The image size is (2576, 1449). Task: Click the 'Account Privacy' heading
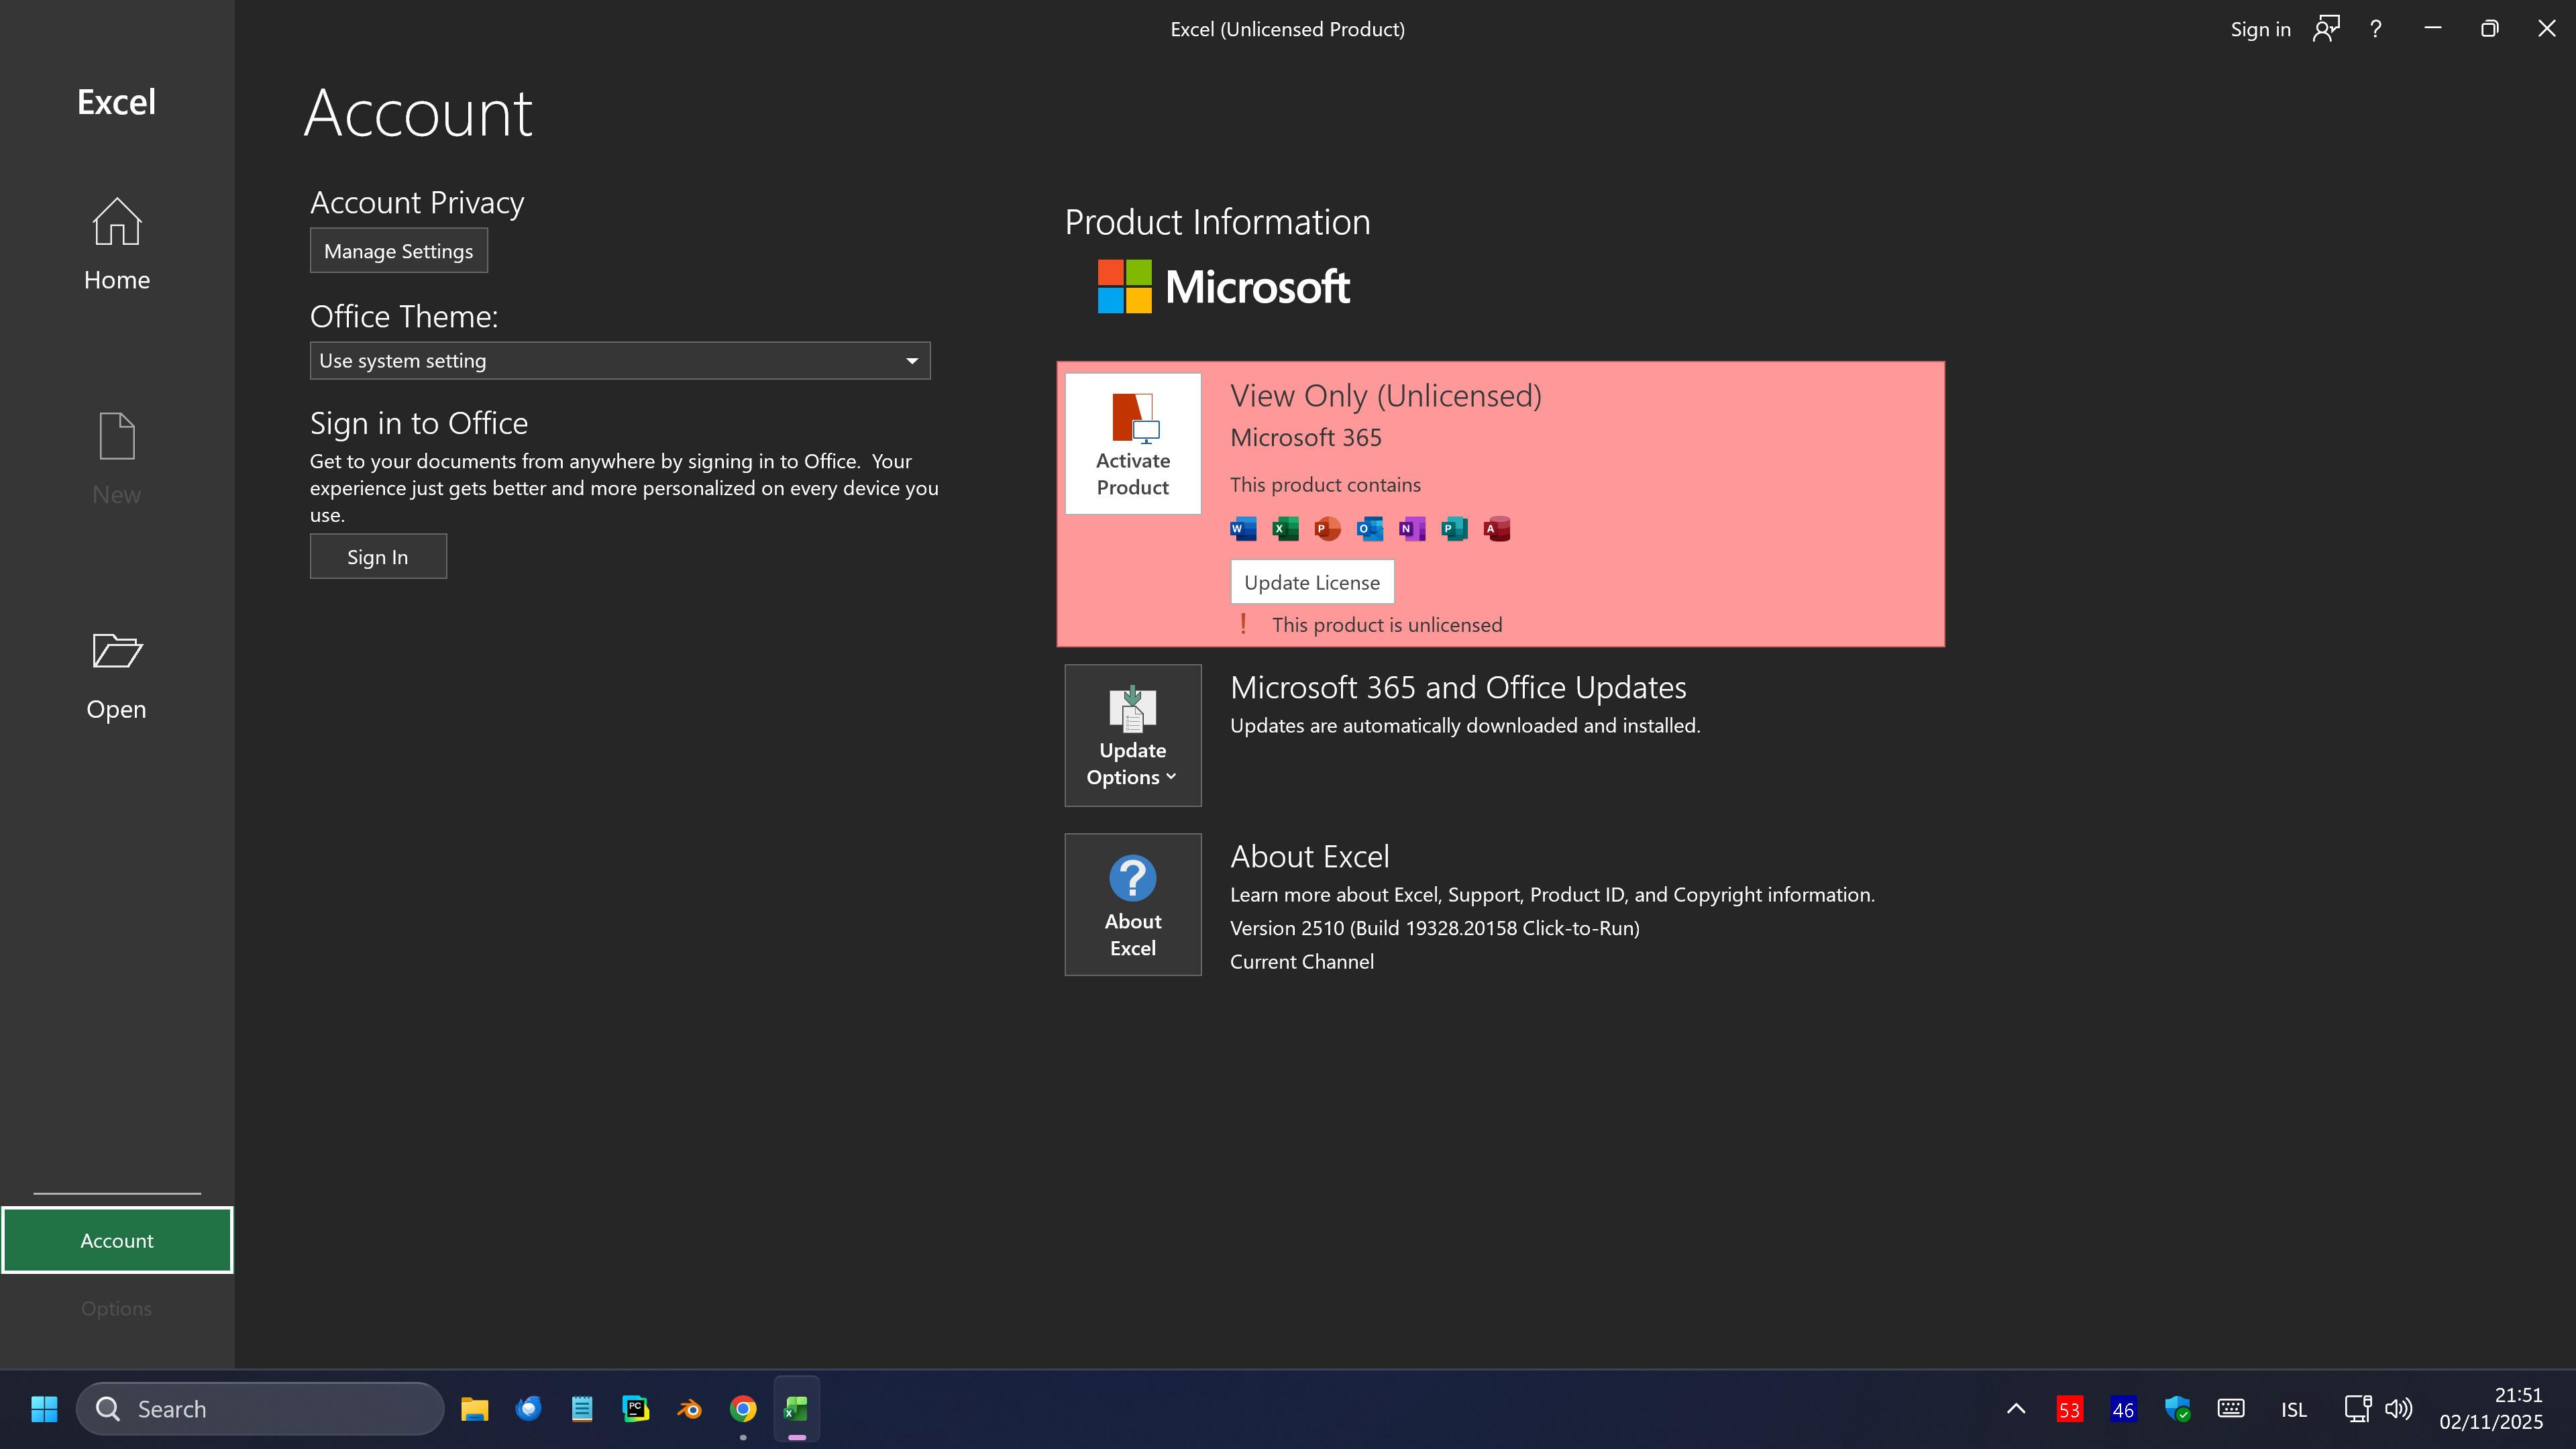tap(417, 203)
